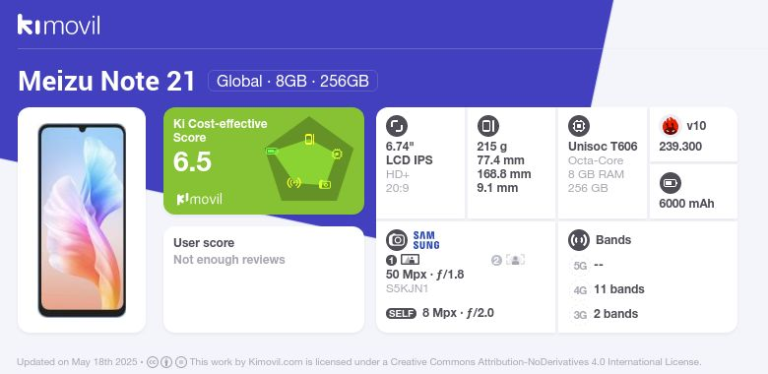Click the Creative Commons license icon
The height and width of the screenshot is (374, 768).
pyautogui.click(x=153, y=362)
